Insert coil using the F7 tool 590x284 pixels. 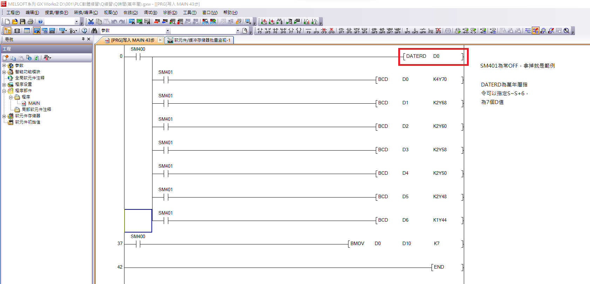click(291, 31)
